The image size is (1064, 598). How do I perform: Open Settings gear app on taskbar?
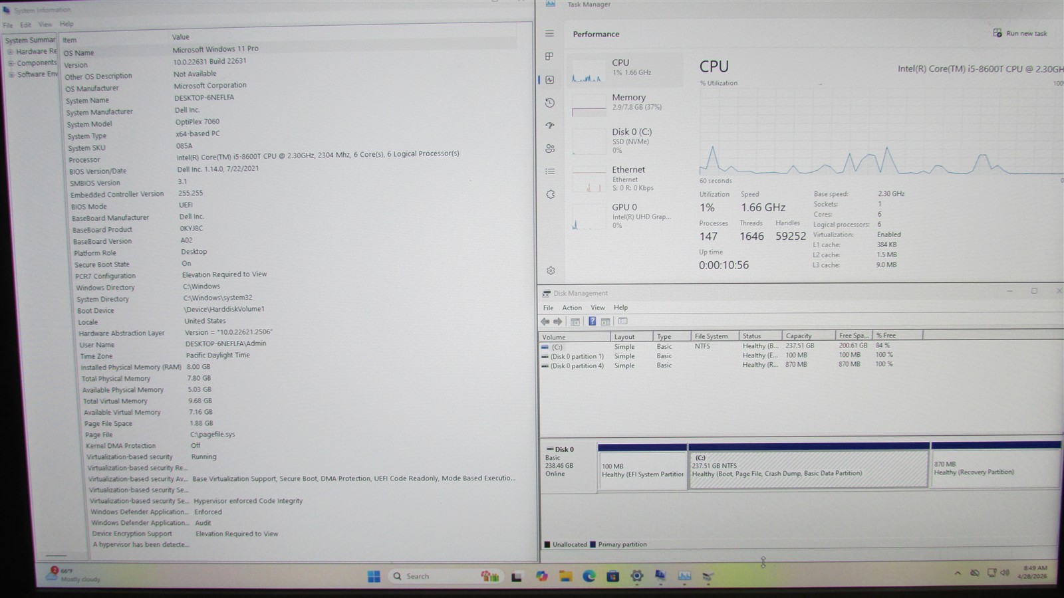636,576
